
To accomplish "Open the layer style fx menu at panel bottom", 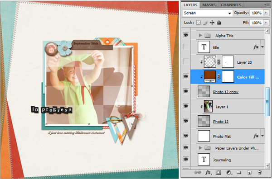I will click(x=209, y=172).
